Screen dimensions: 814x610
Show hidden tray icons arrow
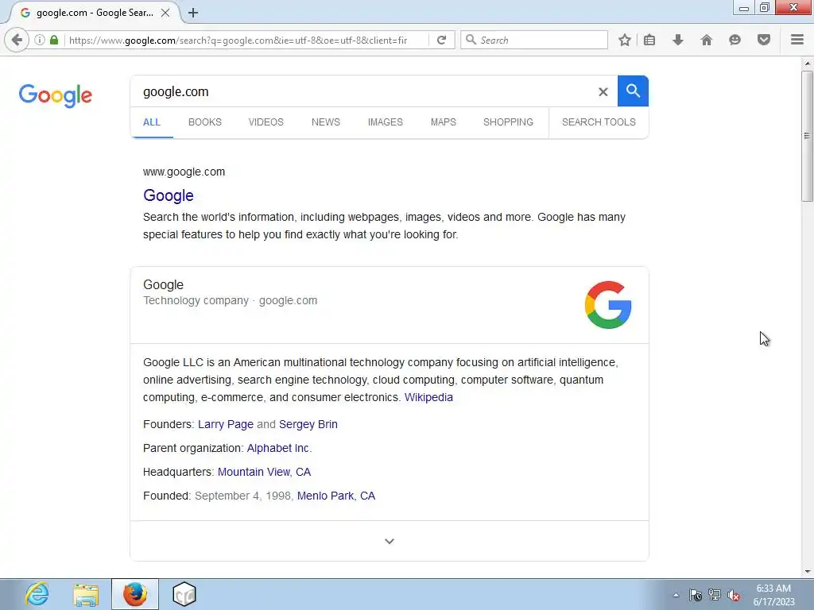[676, 595]
